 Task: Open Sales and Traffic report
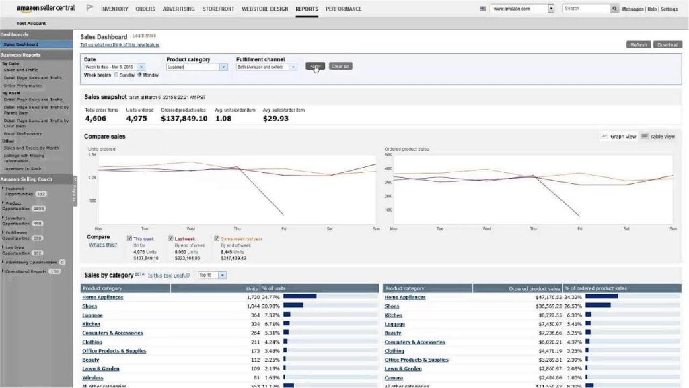(x=21, y=70)
